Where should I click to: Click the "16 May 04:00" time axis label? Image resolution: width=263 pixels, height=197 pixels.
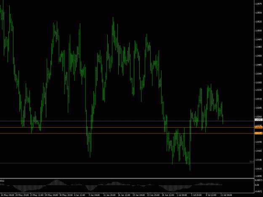coord(8,195)
